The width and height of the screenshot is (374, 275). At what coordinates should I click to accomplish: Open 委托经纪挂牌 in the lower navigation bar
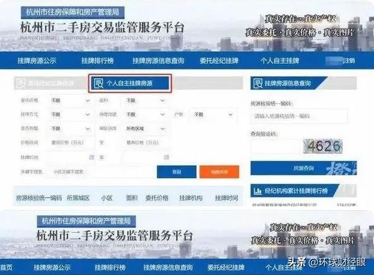[226, 267]
